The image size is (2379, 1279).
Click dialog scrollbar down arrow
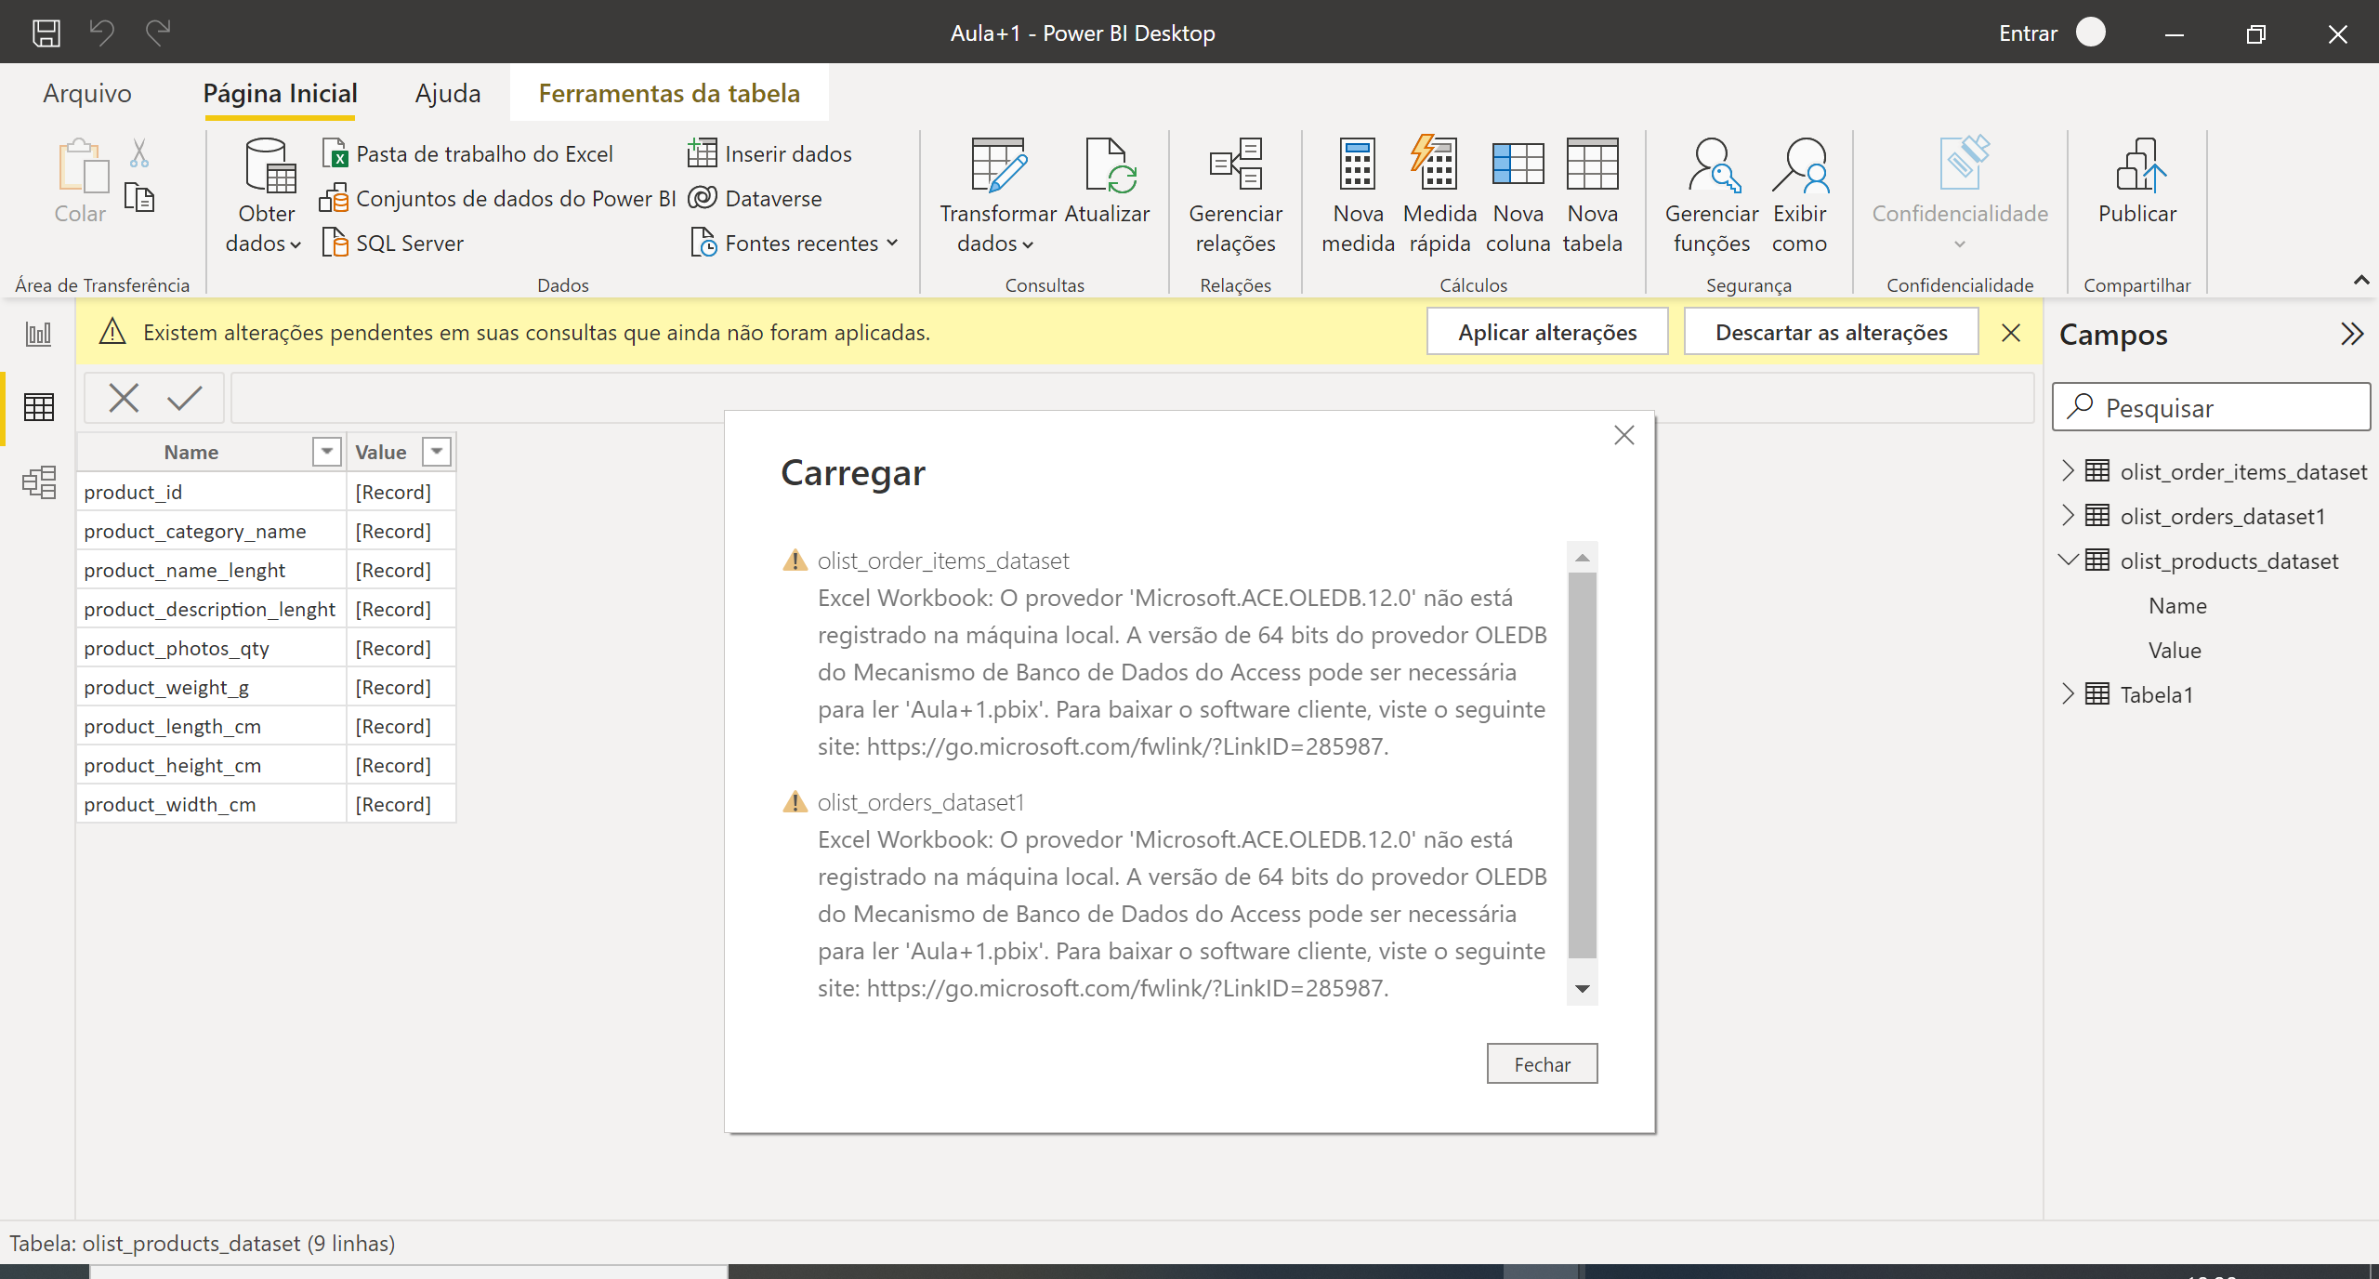point(1583,989)
